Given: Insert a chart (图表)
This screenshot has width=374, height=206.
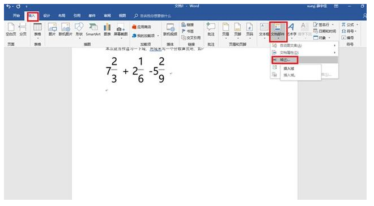Looking at the screenshot, I should click(107, 29).
